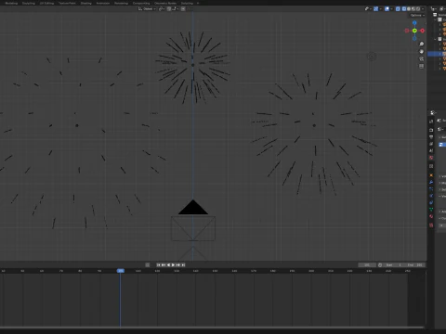
Task: Open the Output properties tab
Action: (431, 137)
